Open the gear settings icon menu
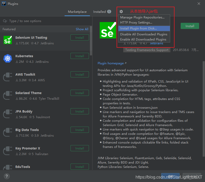 (x=121, y=12)
